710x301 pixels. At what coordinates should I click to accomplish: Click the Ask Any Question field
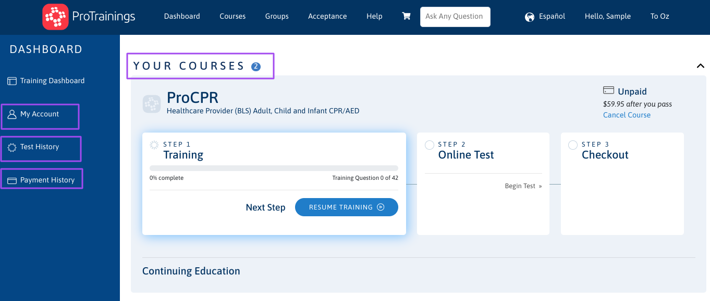455,17
